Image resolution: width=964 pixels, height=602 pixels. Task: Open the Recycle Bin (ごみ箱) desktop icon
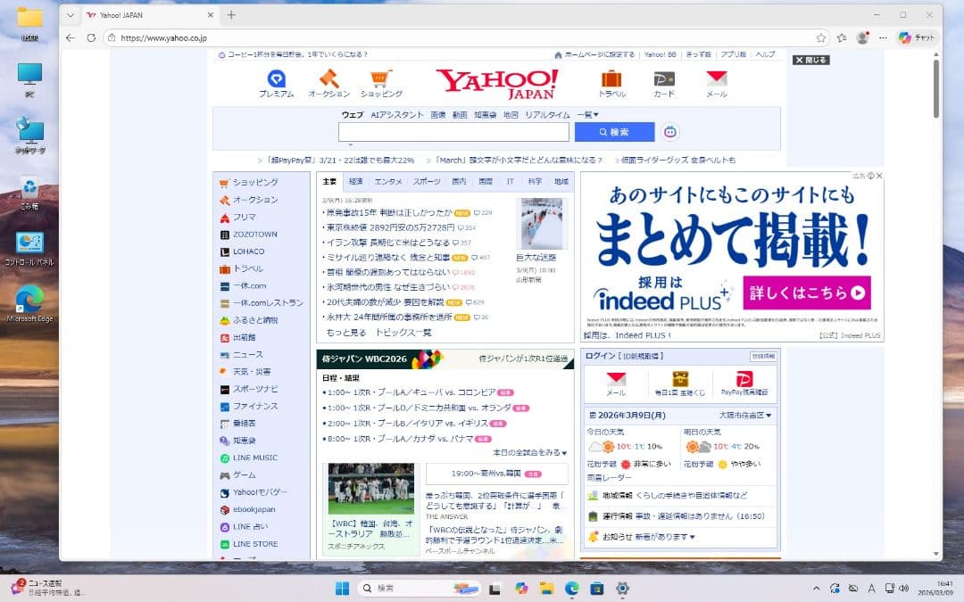click(x=29, y=193)
